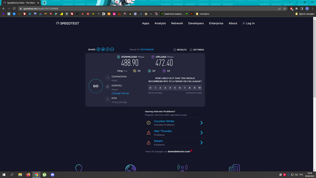Click the Change Server link

pyautogui.click(x=120, y=93)
